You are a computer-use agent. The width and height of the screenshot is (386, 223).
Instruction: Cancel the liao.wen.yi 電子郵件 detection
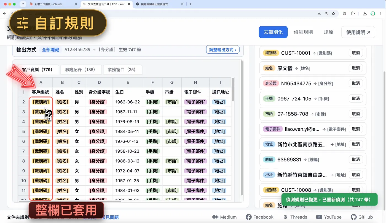click(x=356, y=129)
